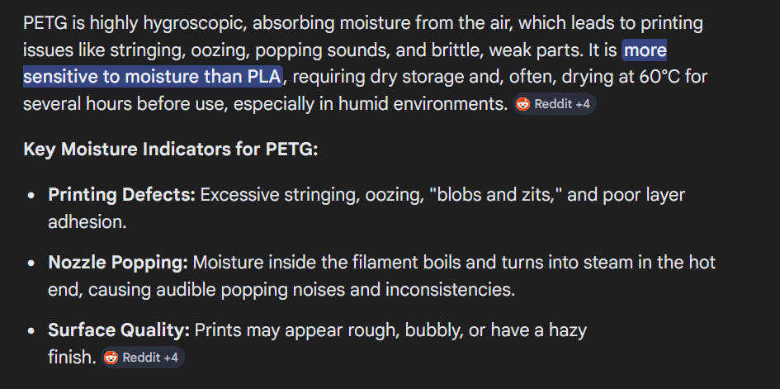Screen dimensions: 780x389
Task: Open the Reddit +4 source chip after 'finish.'
Action: 141,358
